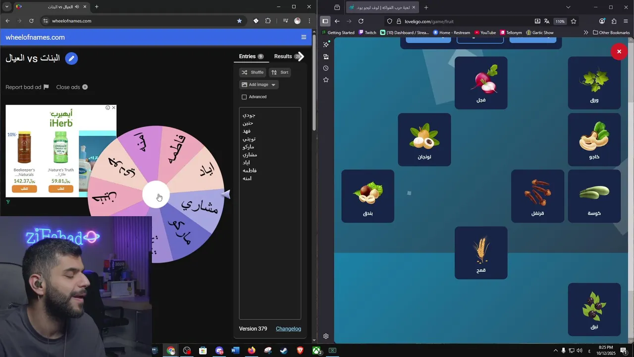Select the nabq (نبق) card
634x357 pixels.
tap(594, 309)
